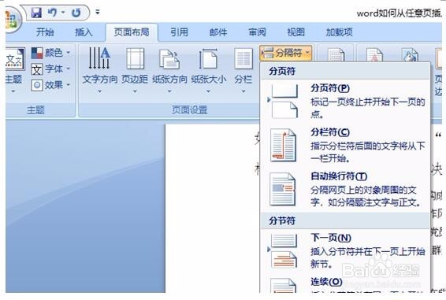Viewport: 446px width, 300px height.
Task: Open the 邮件 tab
Action: coord(218,32)
